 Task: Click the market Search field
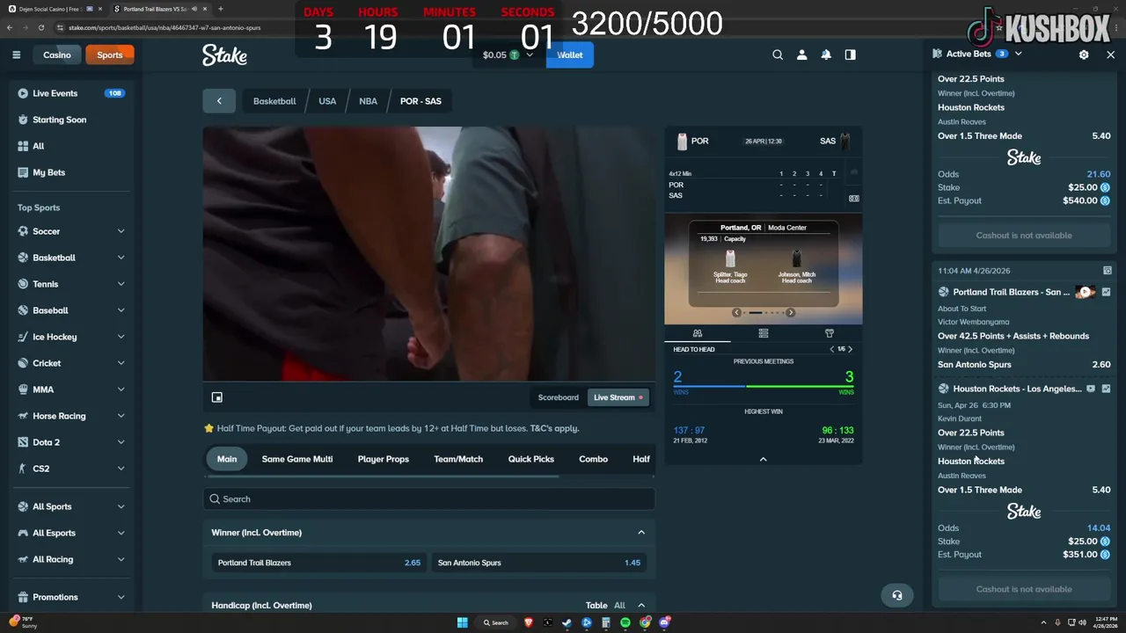point(429,499)
